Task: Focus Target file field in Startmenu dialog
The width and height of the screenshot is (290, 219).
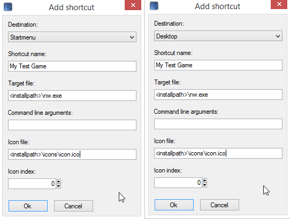Action: pyautogui.click(x=72, y=96)
